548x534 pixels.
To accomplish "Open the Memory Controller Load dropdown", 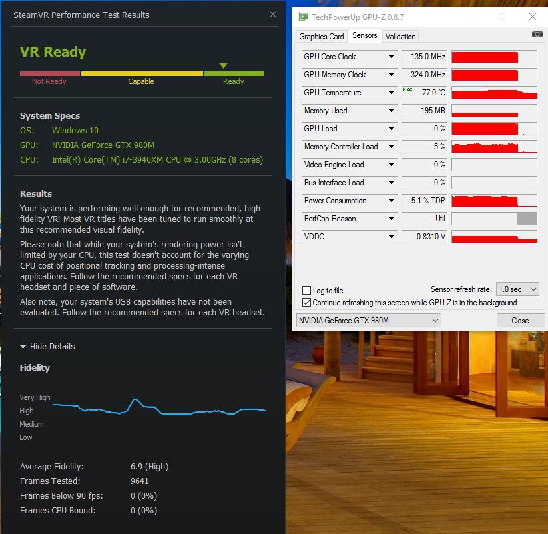I will coord(391,147).
